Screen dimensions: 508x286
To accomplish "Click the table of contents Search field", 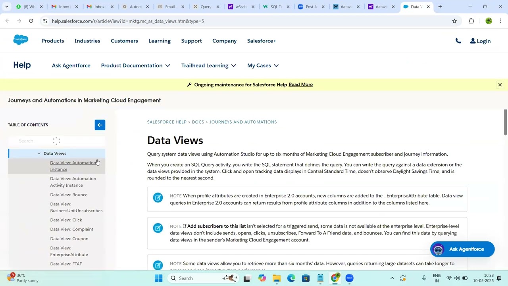I will pyautogui.click(x=56, y=141).
